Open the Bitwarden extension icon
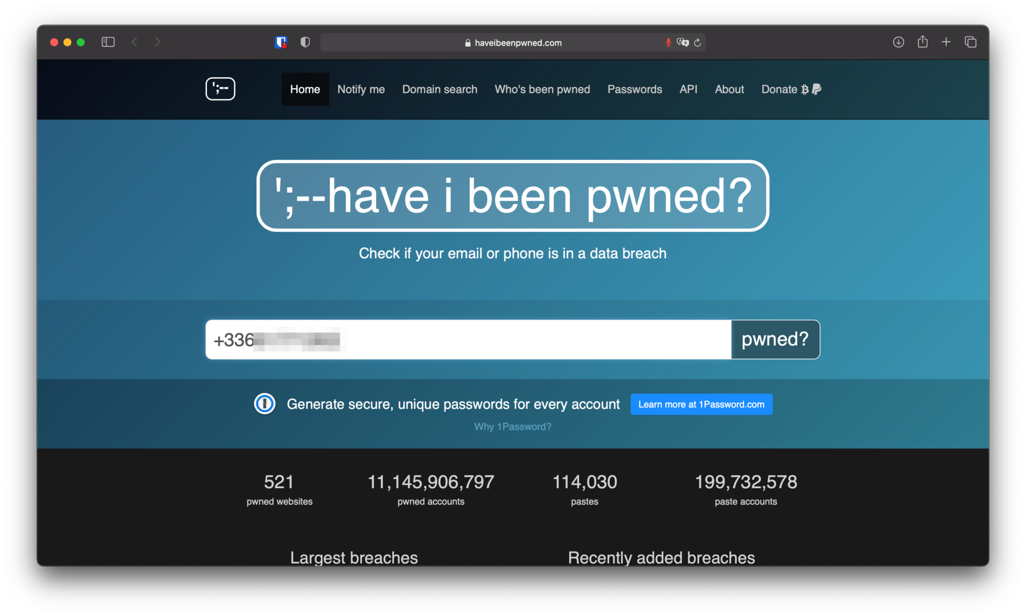The height and width of the screenshot is (615, 1026). pos(281,42)
